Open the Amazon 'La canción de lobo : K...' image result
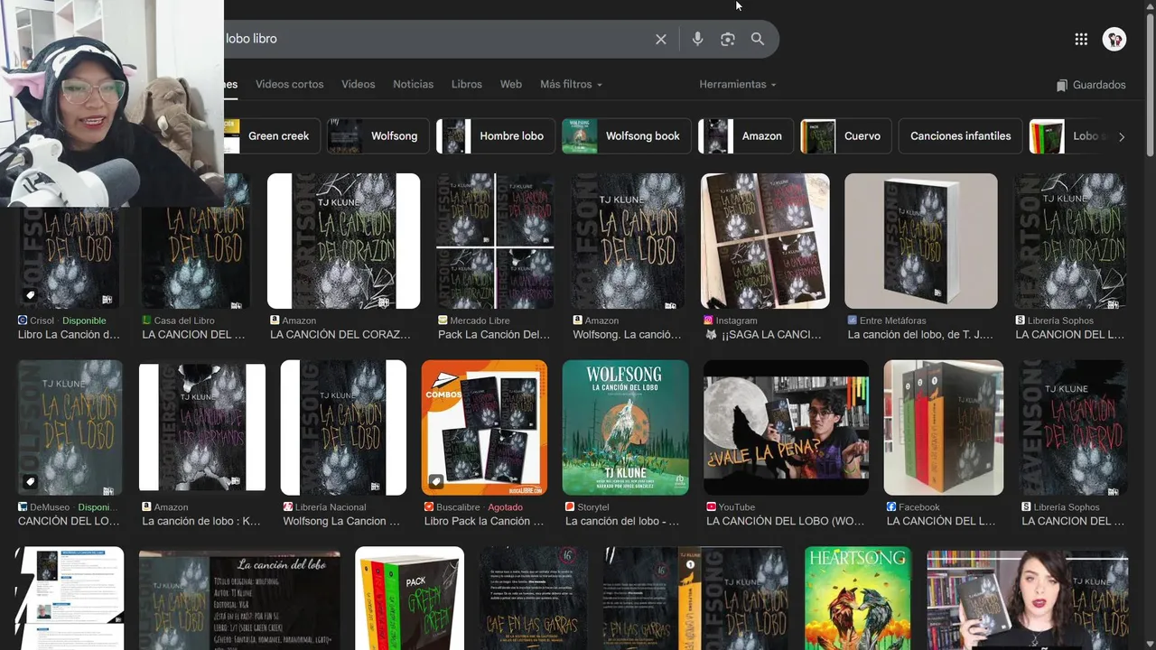Screen dimensions: 1156x650 (202, 428)
